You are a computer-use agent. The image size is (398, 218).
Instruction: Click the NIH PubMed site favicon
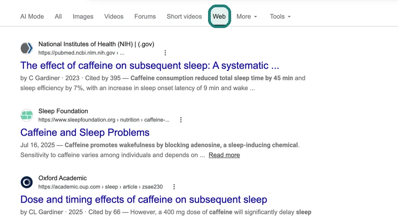pos(27,48)
